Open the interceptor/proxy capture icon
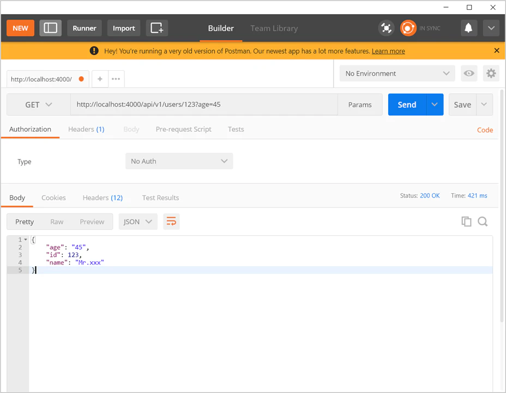This screenshot has height=393, width=506. click(x=386, y=28)
